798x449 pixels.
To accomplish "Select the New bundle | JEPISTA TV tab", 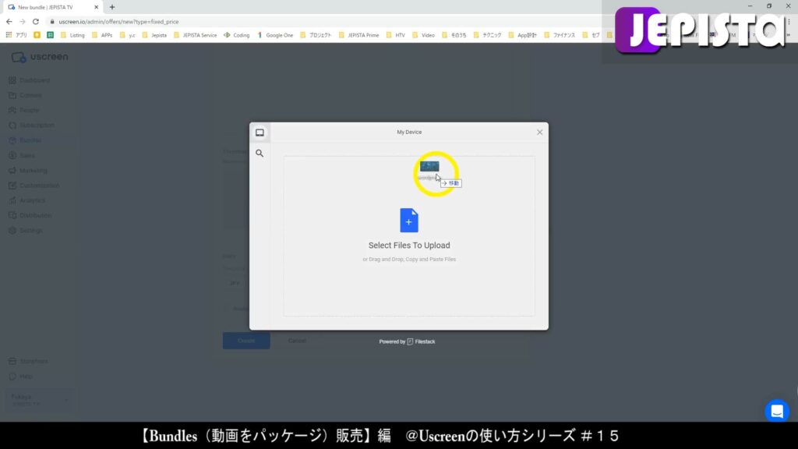I will pyautogui.click(x=52, y=7).
